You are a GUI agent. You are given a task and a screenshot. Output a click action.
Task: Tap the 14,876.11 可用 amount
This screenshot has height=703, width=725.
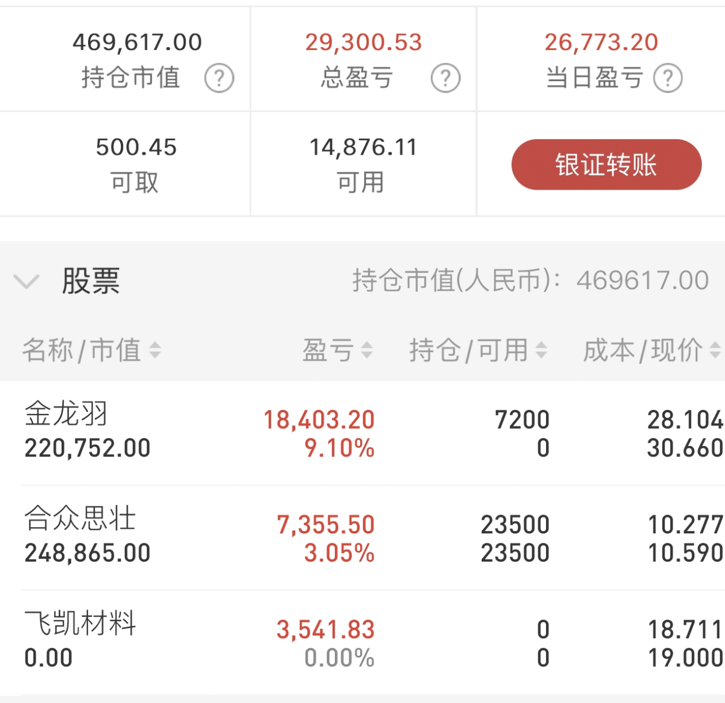pyautogui.click(x=363, y=147)
